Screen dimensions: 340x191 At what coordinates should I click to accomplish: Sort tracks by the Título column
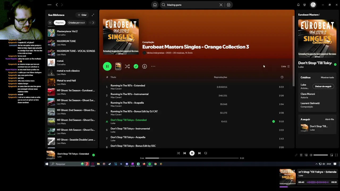113,77
